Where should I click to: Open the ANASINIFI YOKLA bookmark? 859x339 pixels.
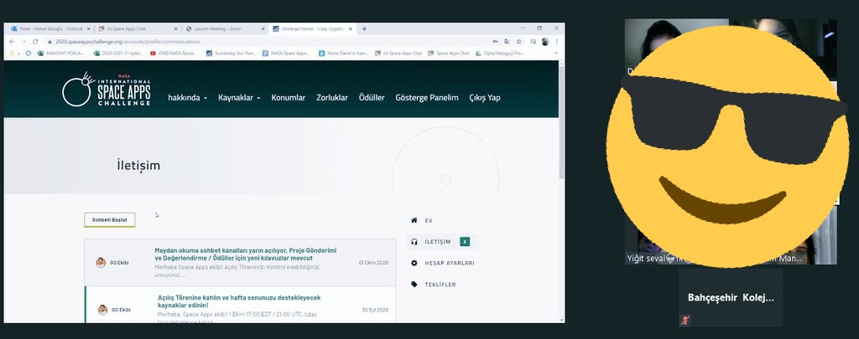(x=60, y=54)
